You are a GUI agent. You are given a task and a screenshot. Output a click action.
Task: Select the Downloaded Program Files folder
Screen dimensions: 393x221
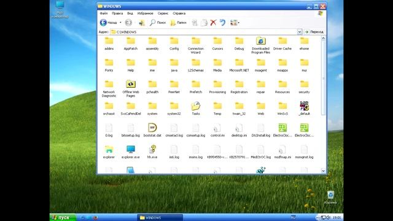pyautogui.click(x=260, y=45)
